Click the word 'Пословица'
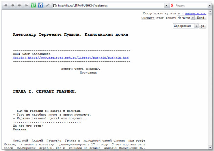Viewport: 214px width, 151px height. [88, 73]
